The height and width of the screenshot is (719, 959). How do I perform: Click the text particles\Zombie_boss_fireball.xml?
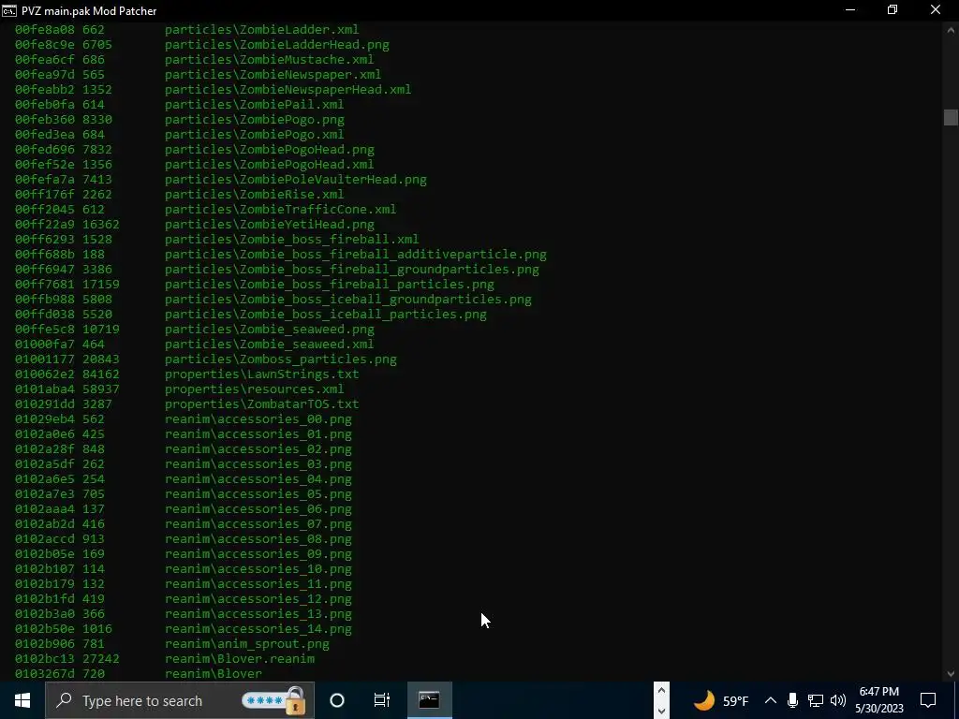pyautogui.click(x=292, y=239)
